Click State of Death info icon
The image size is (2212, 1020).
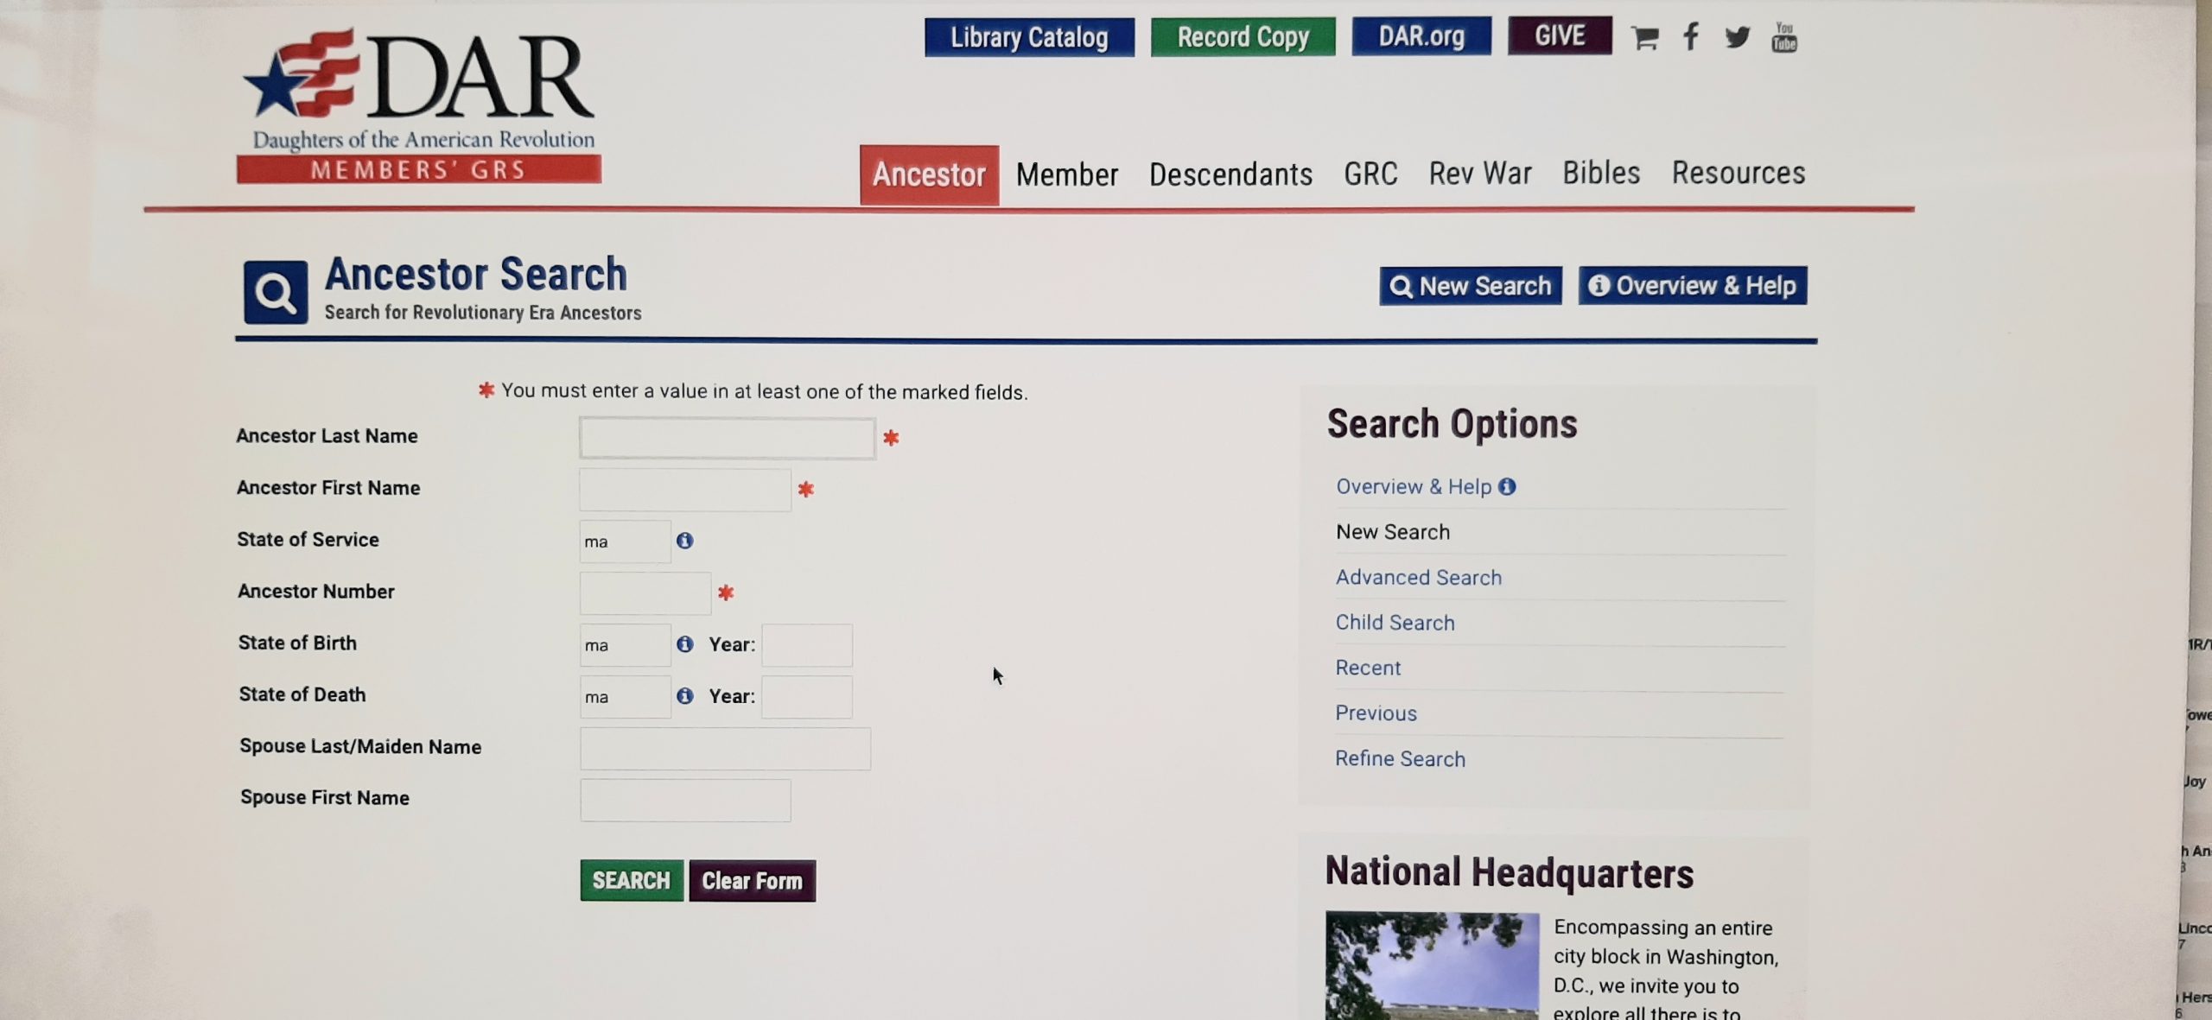[x=684, y=696]
